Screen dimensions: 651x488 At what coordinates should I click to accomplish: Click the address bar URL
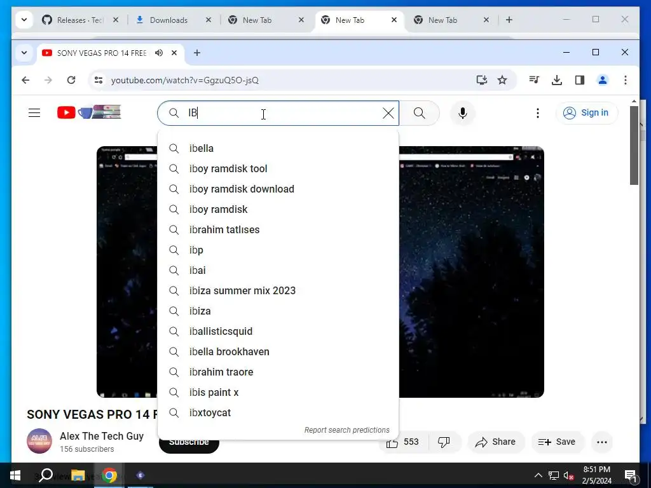185,80
